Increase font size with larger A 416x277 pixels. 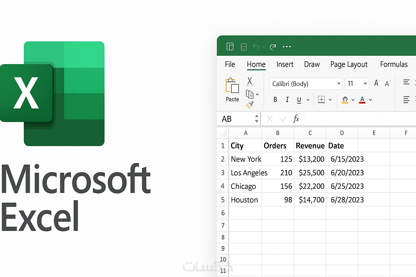click(377, 83)
